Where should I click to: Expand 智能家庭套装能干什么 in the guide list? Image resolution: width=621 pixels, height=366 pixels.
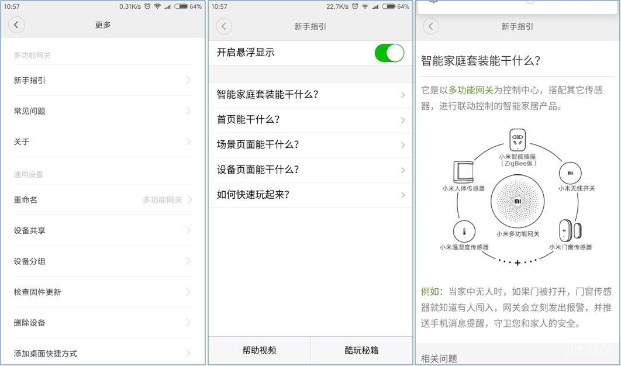coord(310,94)
